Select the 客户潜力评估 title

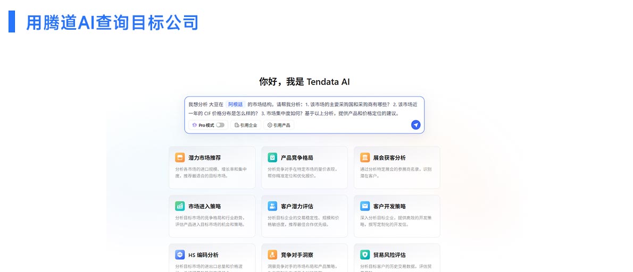[297, 206]
